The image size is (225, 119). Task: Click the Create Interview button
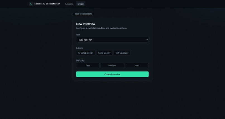point(112,74)
